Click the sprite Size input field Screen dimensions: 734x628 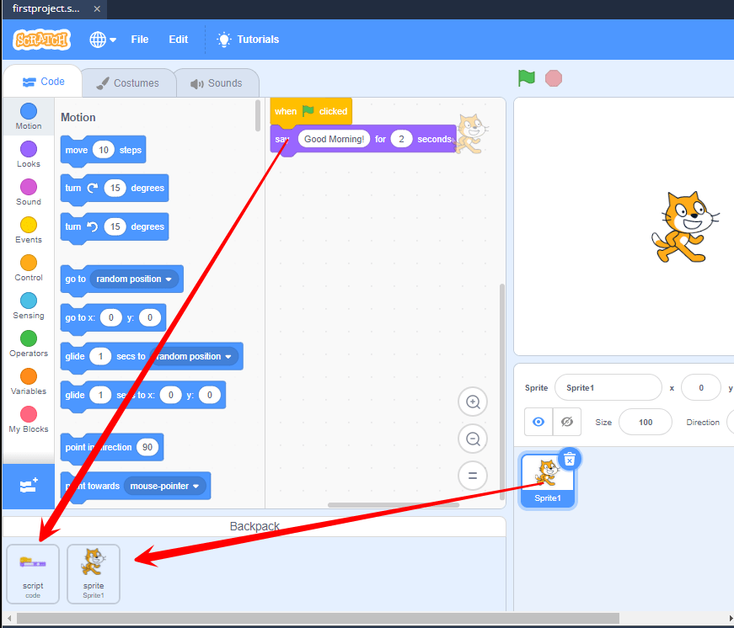click(x=645, y=422)
